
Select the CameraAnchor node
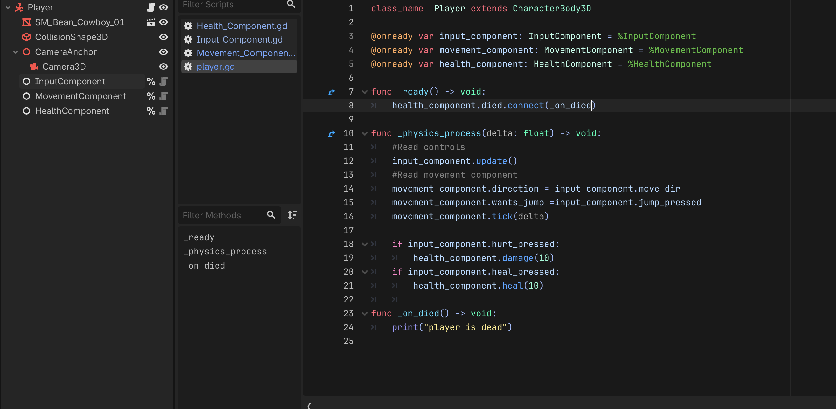66,52
